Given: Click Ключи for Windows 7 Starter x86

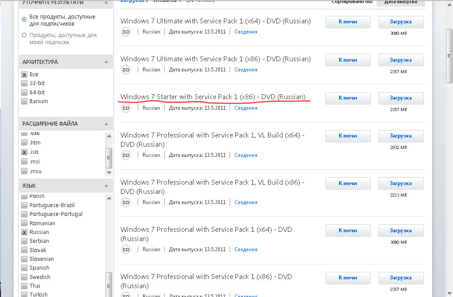Looking at the screenshot, I should (348, 98).
